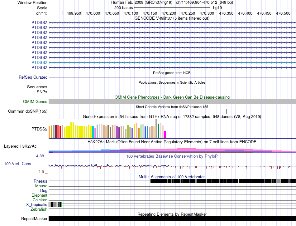
Task: Click the X_tropicalis alignment block
Action: pos(55,205)
